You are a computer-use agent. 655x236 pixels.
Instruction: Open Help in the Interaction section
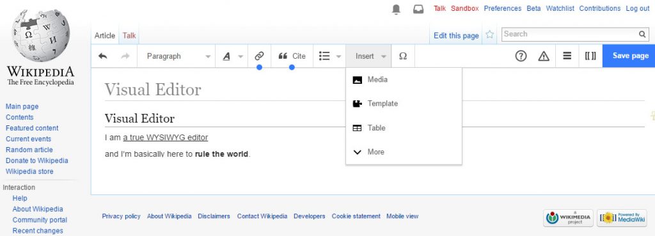pos(20,198)
